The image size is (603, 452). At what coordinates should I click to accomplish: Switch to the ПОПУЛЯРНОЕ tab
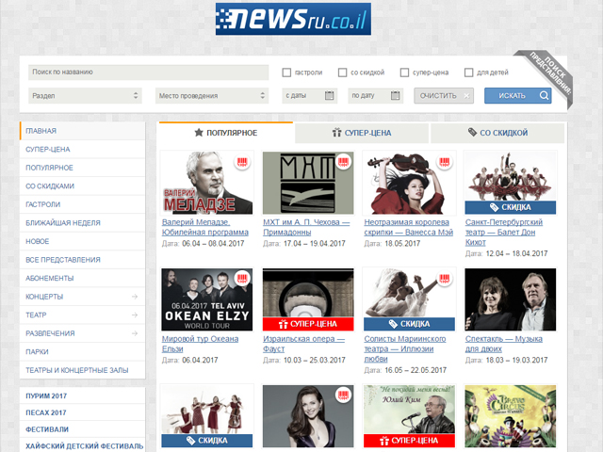click(x=226, y=133)
